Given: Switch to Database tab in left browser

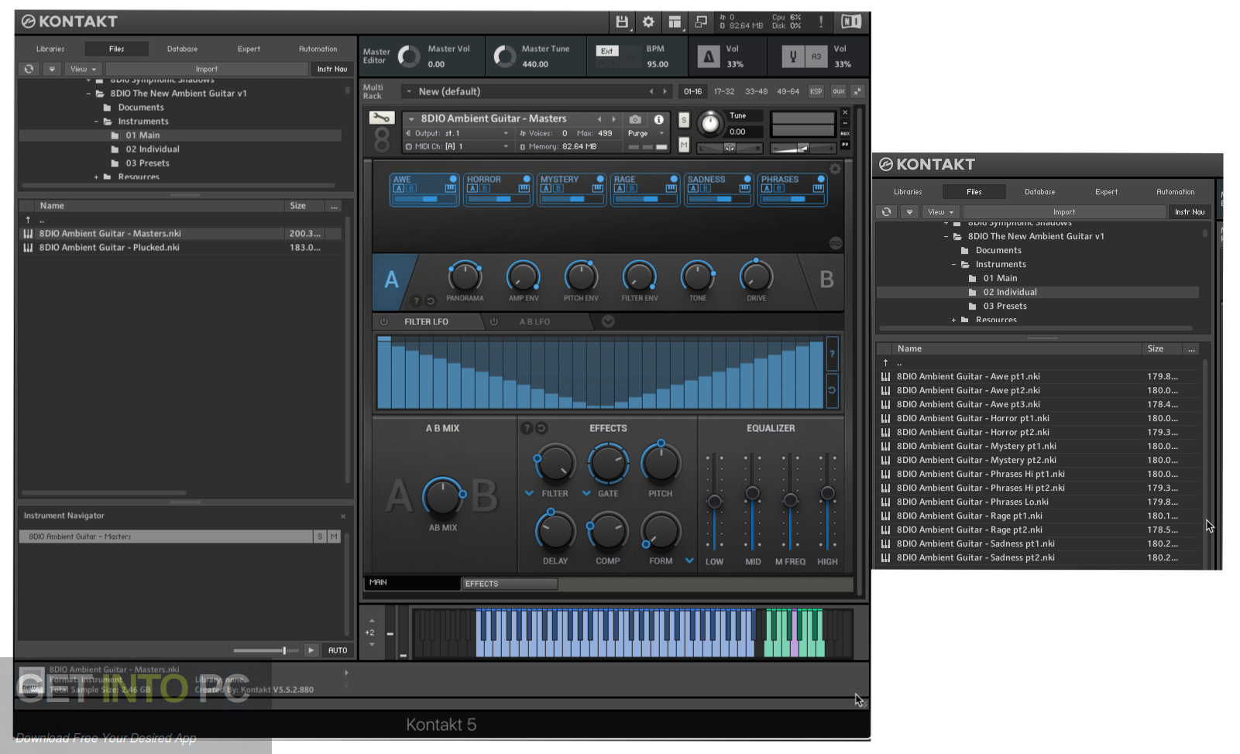Looking at the screenshot, I should [x=183, y=49].
